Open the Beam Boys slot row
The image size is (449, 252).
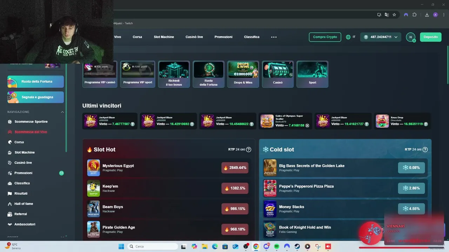coord(168,209)
